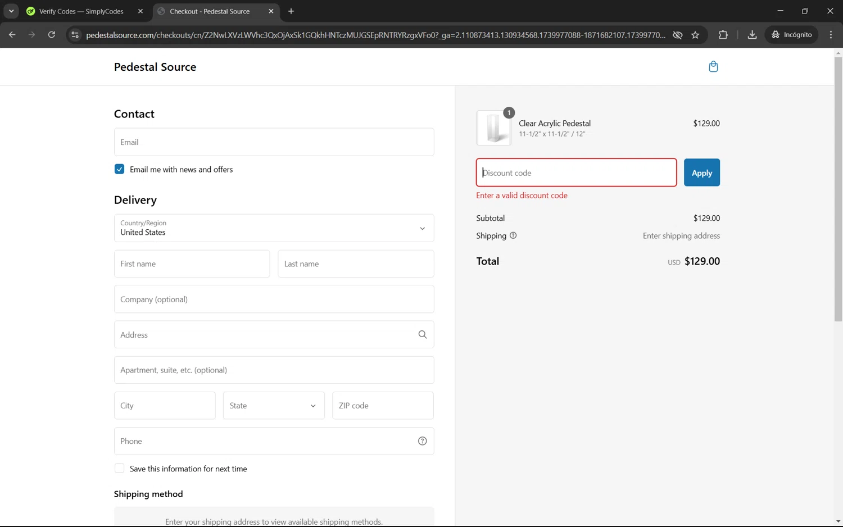
Task: Reload the checkout page
Action: point(51,35)
